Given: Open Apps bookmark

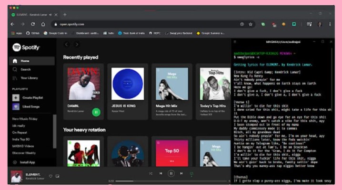Looking at the screenshot, I should coord(17,33).
